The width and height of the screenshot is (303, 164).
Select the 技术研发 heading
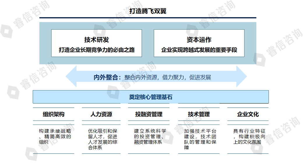tap(96, 40)
